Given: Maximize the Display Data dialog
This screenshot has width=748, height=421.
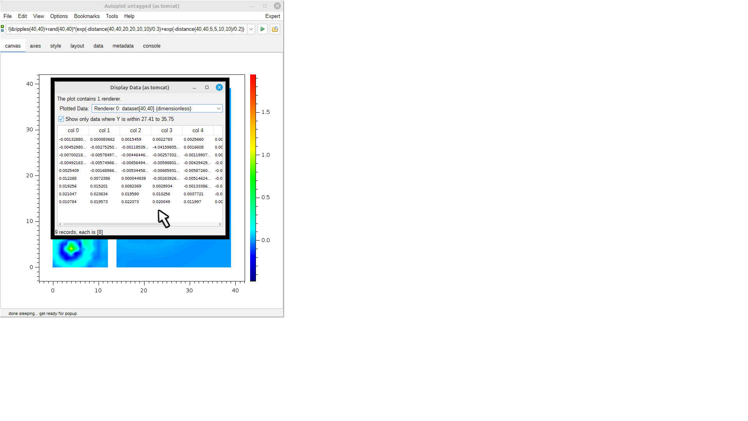Looking at the screenshot, I should pos(207,87).
